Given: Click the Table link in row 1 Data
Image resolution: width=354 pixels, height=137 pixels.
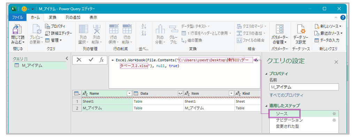Looking at the screenshot, I should tap(138, 102).
